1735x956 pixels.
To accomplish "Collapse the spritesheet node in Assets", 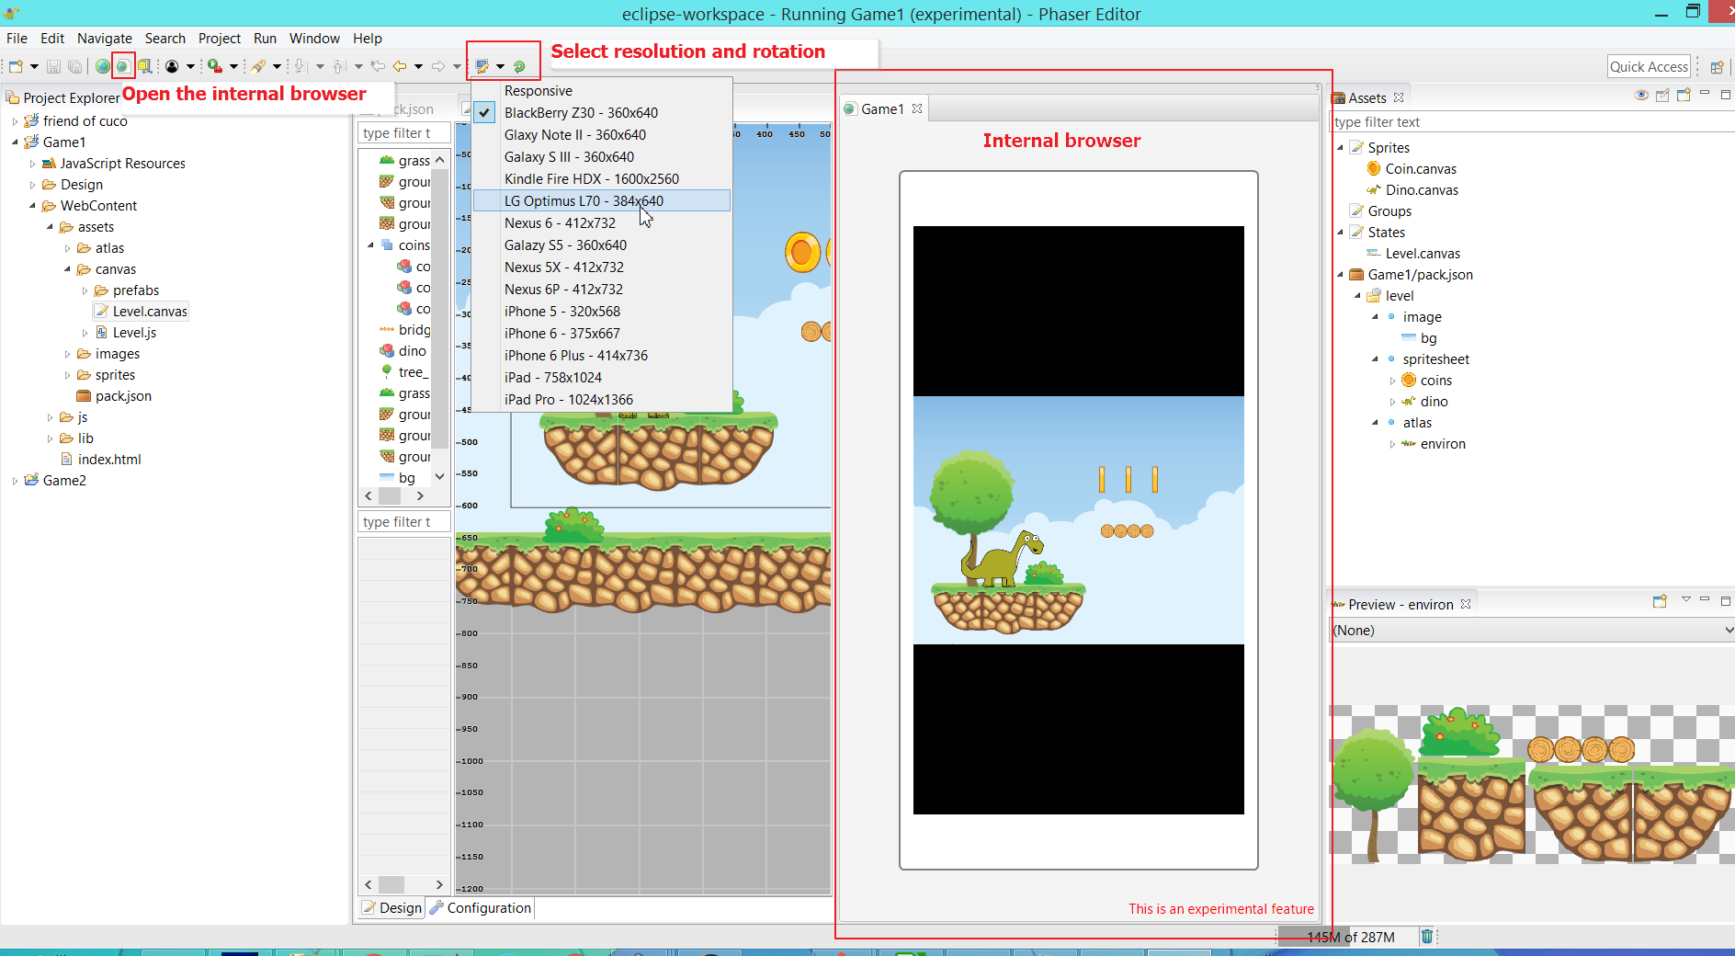I will click(1375, 359).
